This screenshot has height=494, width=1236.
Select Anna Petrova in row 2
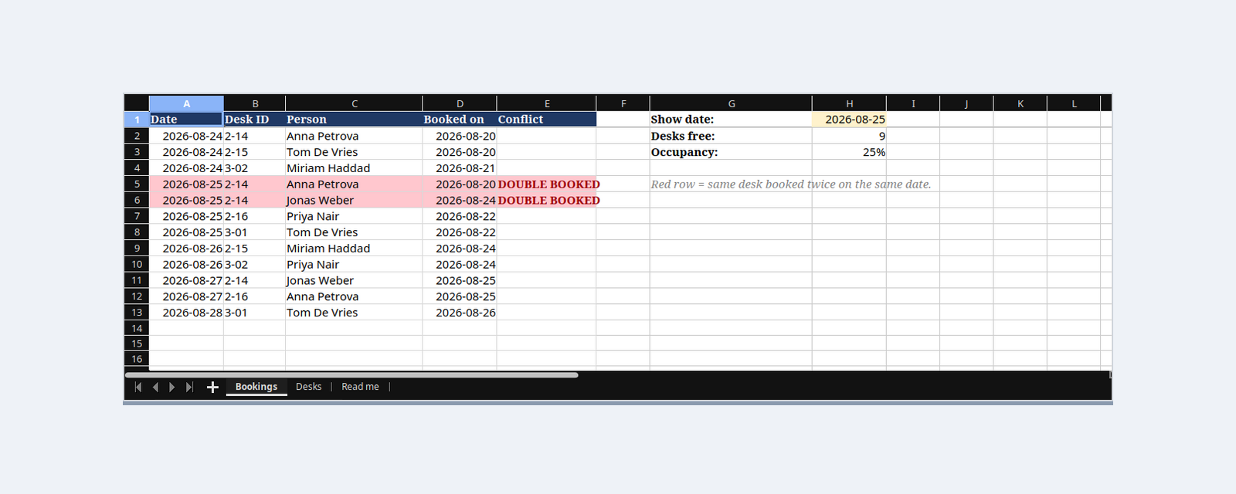(354, 136)
